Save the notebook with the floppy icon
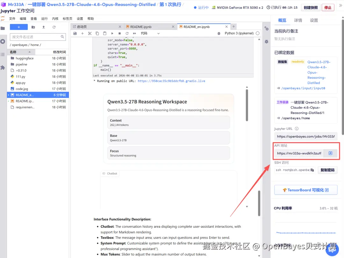 (75, 33)
